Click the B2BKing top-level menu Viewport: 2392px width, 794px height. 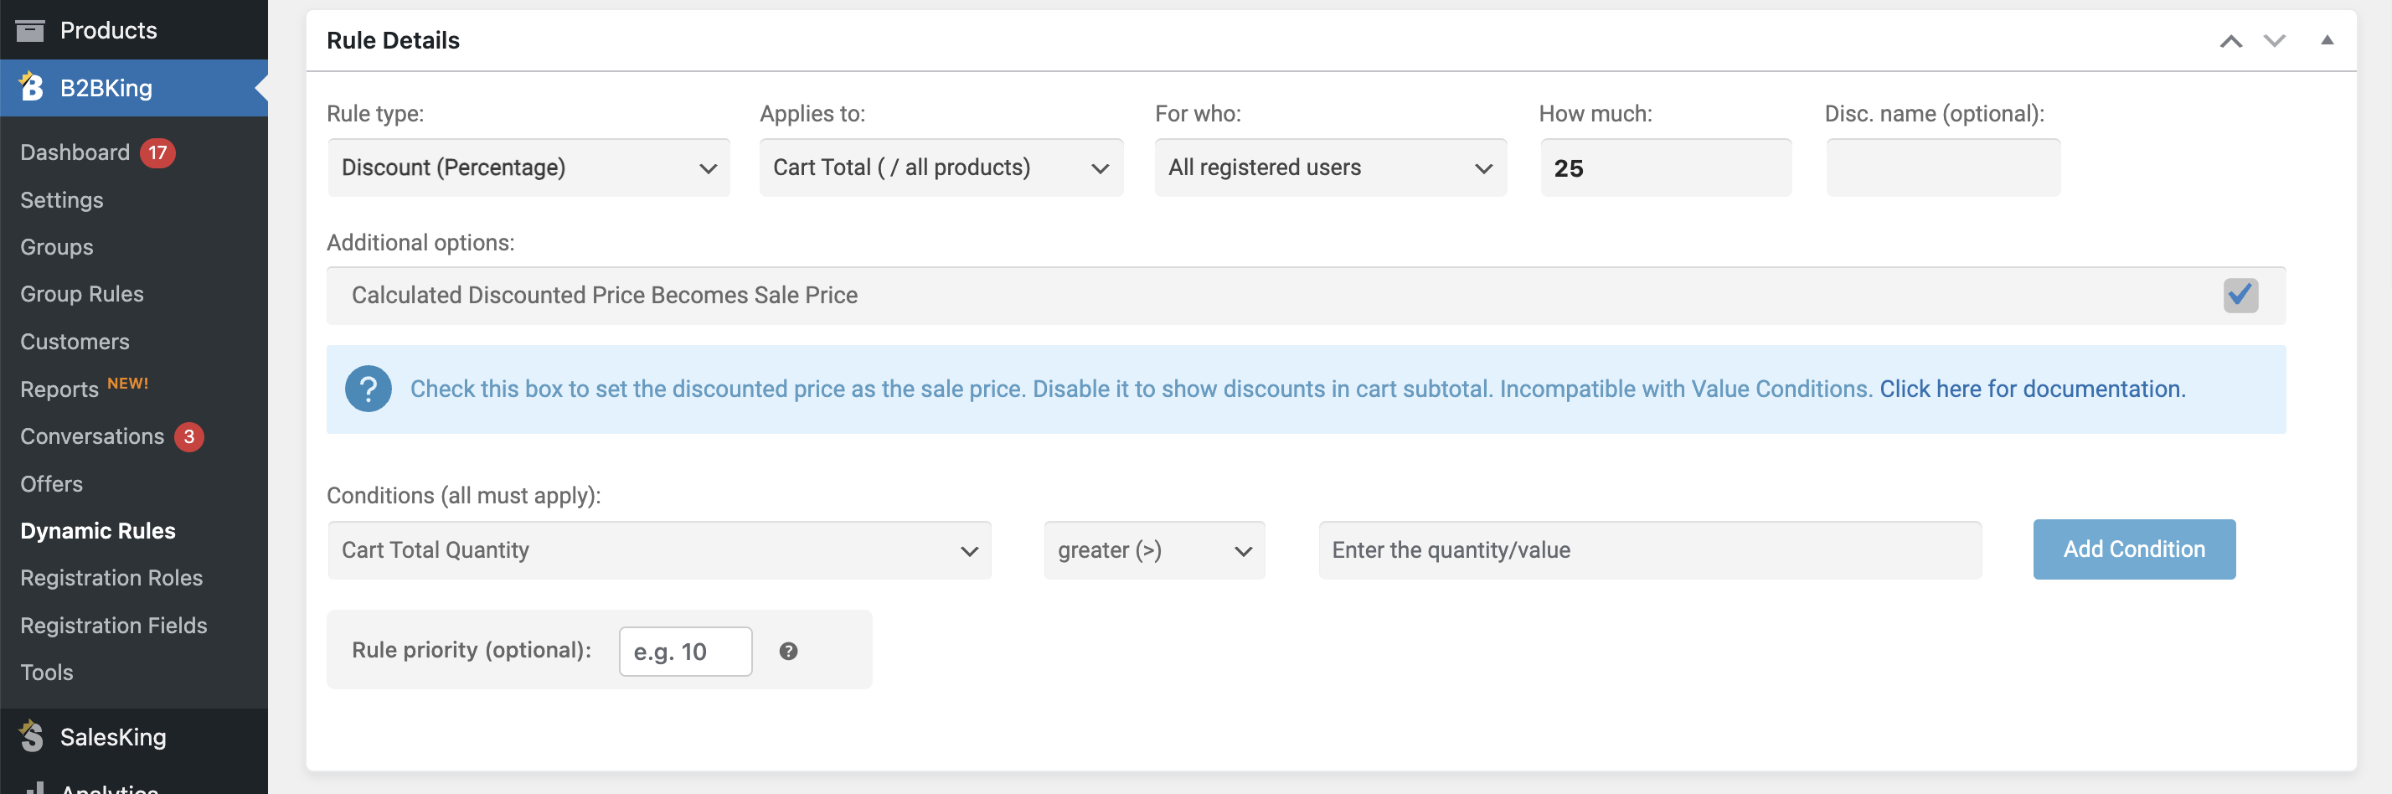(134, 87)
